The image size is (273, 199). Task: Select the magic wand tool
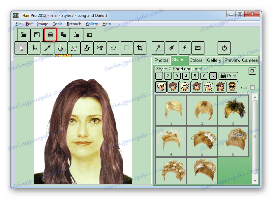pyautogui.click(x=158, y=48)
